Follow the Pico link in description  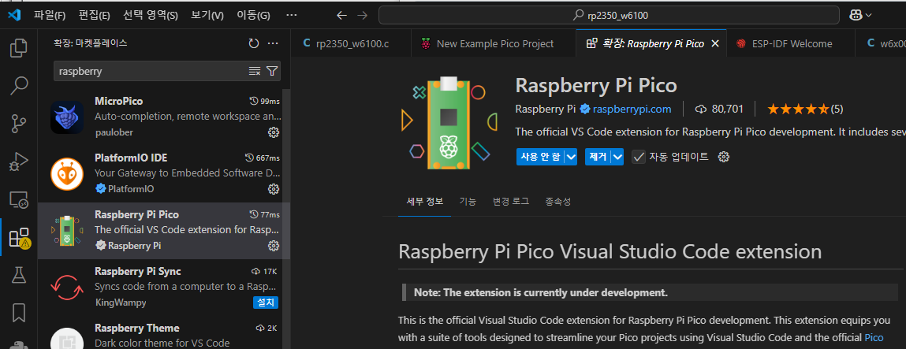pyautogui.click(x=874, y=337)
